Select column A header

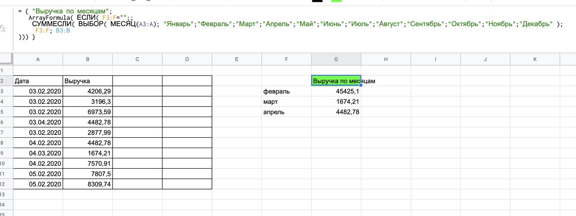[x=38, y=59]
